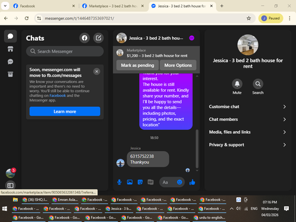This screenshot has width=296, height=222.
Task: Expand Chat members section
Action: (x=247, y=119)
